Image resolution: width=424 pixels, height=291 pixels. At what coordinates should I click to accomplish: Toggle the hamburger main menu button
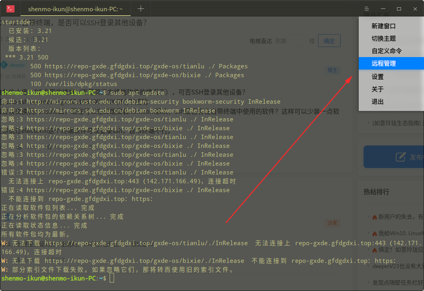(x=367, y=9)
